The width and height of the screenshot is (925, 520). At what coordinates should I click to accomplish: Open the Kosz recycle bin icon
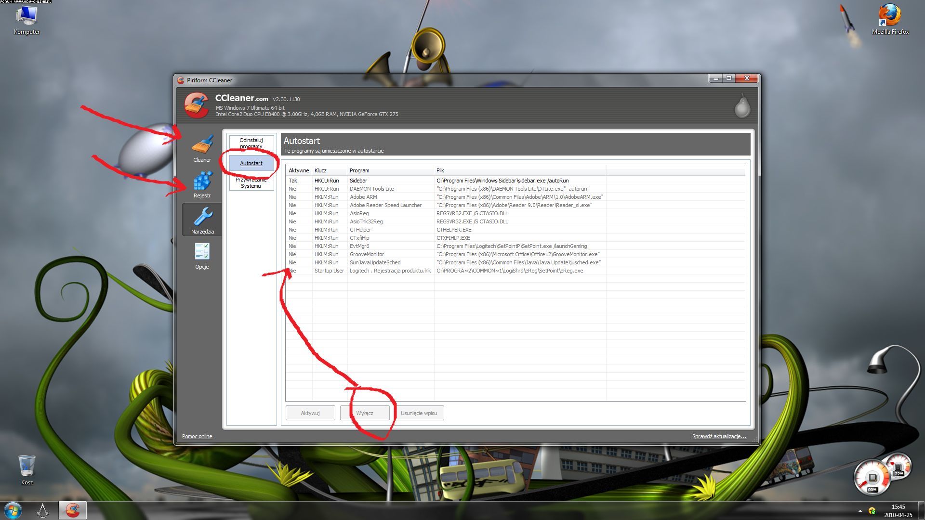point(26,470)
